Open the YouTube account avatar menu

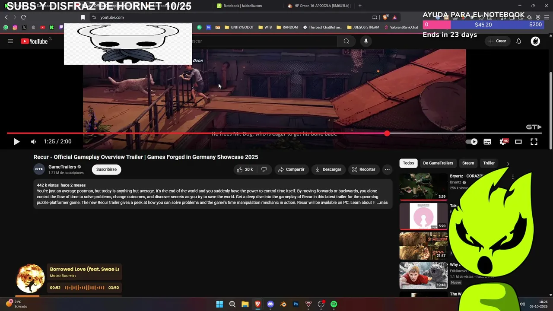point(535,41)
